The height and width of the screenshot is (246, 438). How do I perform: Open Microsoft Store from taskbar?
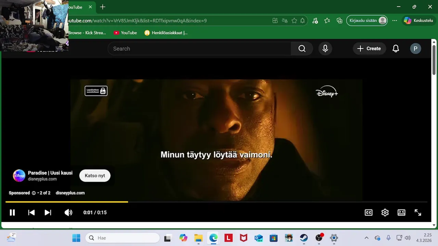point(274,238)
